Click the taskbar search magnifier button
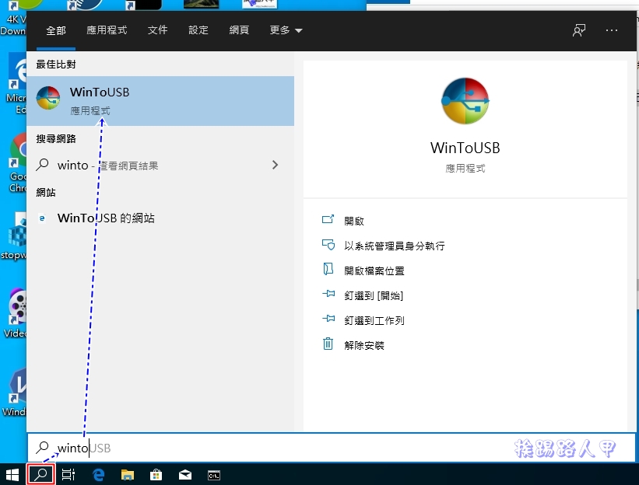The width and height of the screenshot is (639, 485). [40, 474]
